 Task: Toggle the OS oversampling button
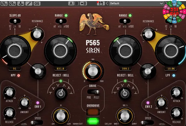(x=37, y=3)
